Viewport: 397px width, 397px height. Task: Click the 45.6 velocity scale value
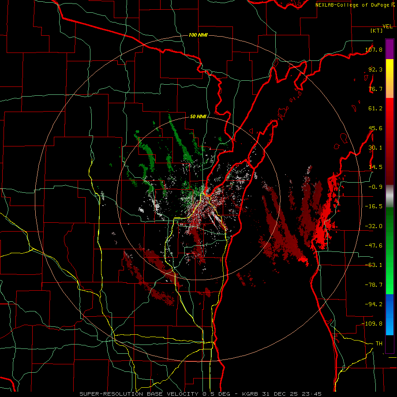click(375, 128)
